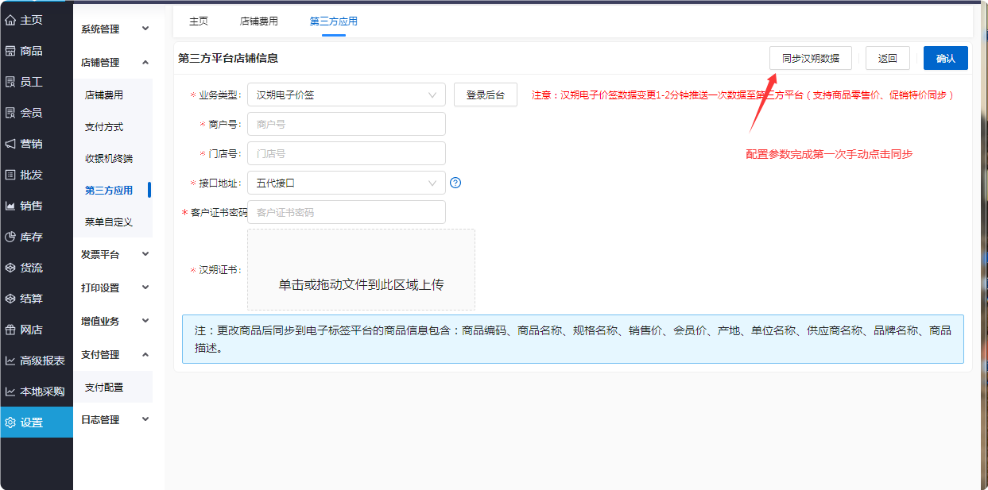The height and width of the screenshot is (490, 988).
Task: Click the 商户号 input field
Action: 346,124
